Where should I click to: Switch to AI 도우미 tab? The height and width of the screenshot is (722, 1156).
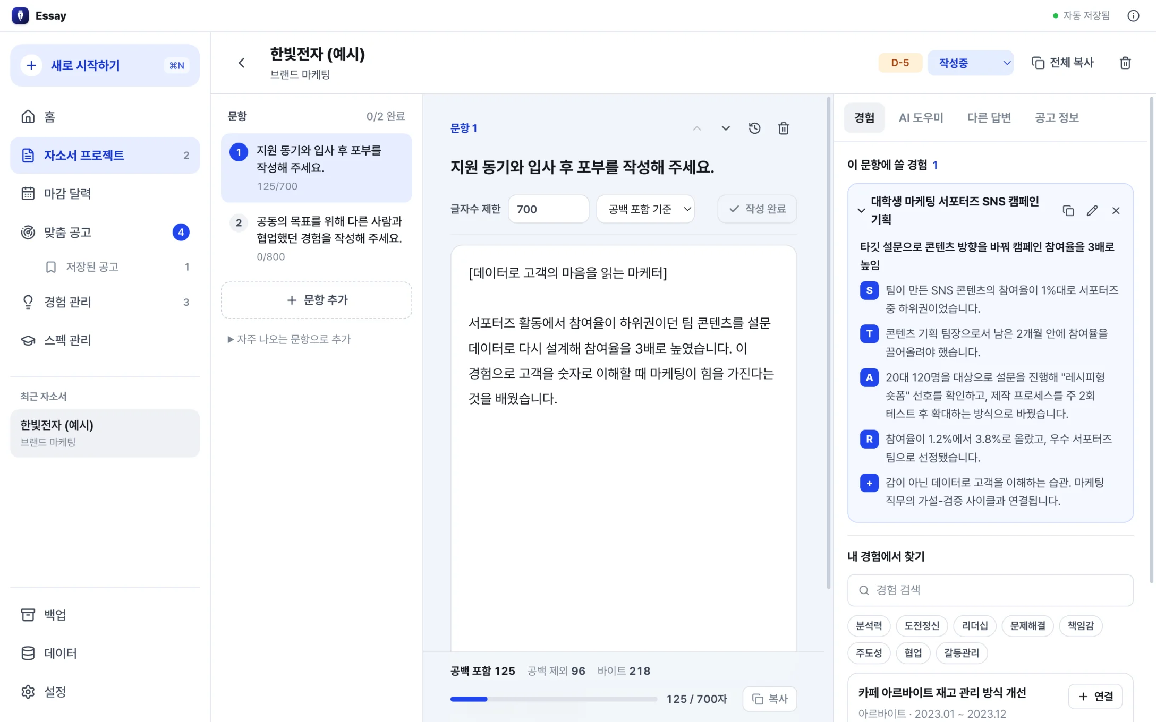[921, 117]
